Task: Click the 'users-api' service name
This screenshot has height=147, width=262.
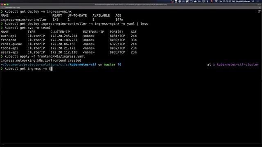Action: point(9,52)
